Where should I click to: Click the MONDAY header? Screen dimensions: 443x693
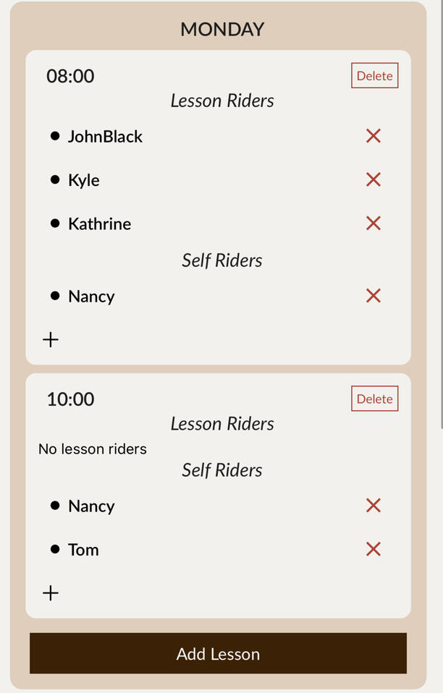click(221, 29)
